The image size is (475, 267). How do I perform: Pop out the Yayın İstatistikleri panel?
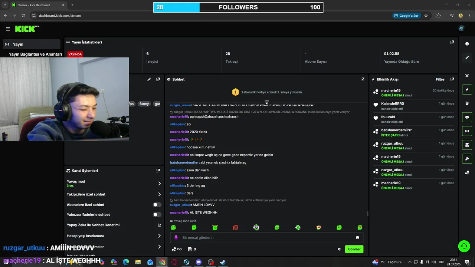(452, 42)
